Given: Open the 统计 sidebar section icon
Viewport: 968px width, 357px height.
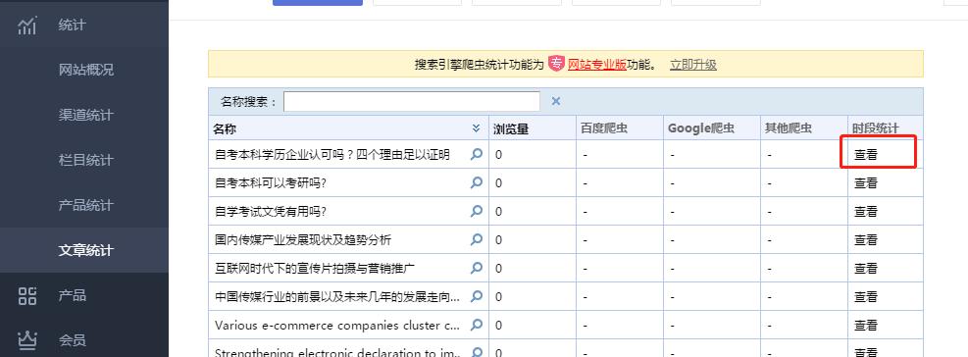Looking at the screenshot, I should click(x=27, y=25).
